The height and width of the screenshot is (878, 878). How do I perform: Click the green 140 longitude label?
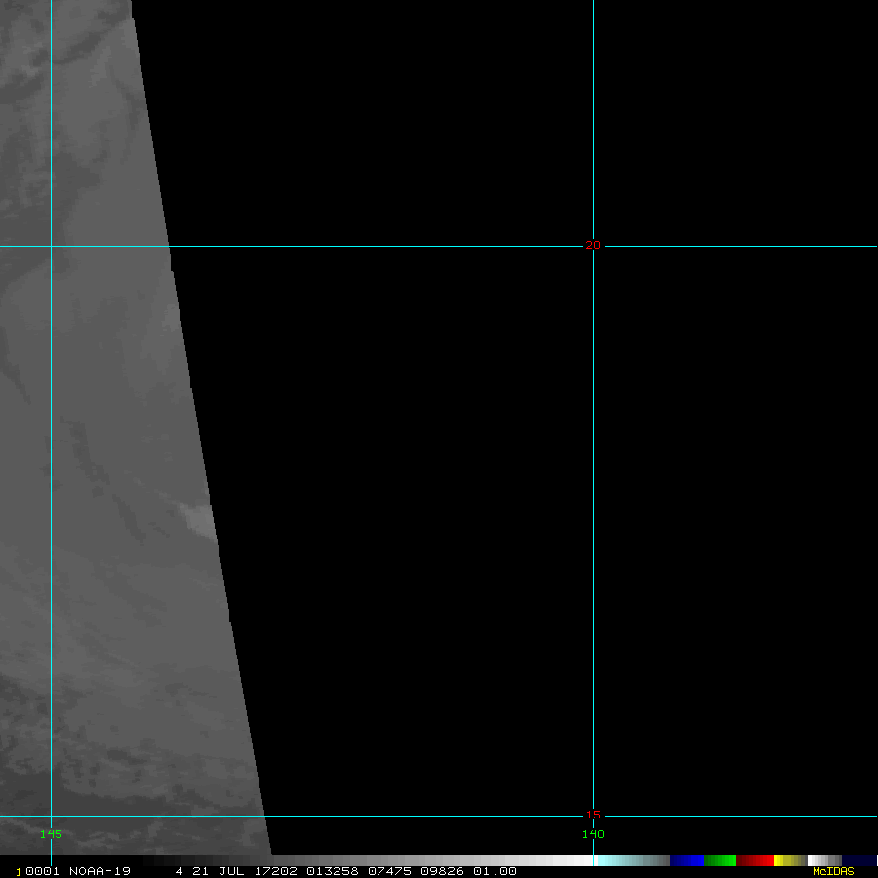click(x=593, y=834)
